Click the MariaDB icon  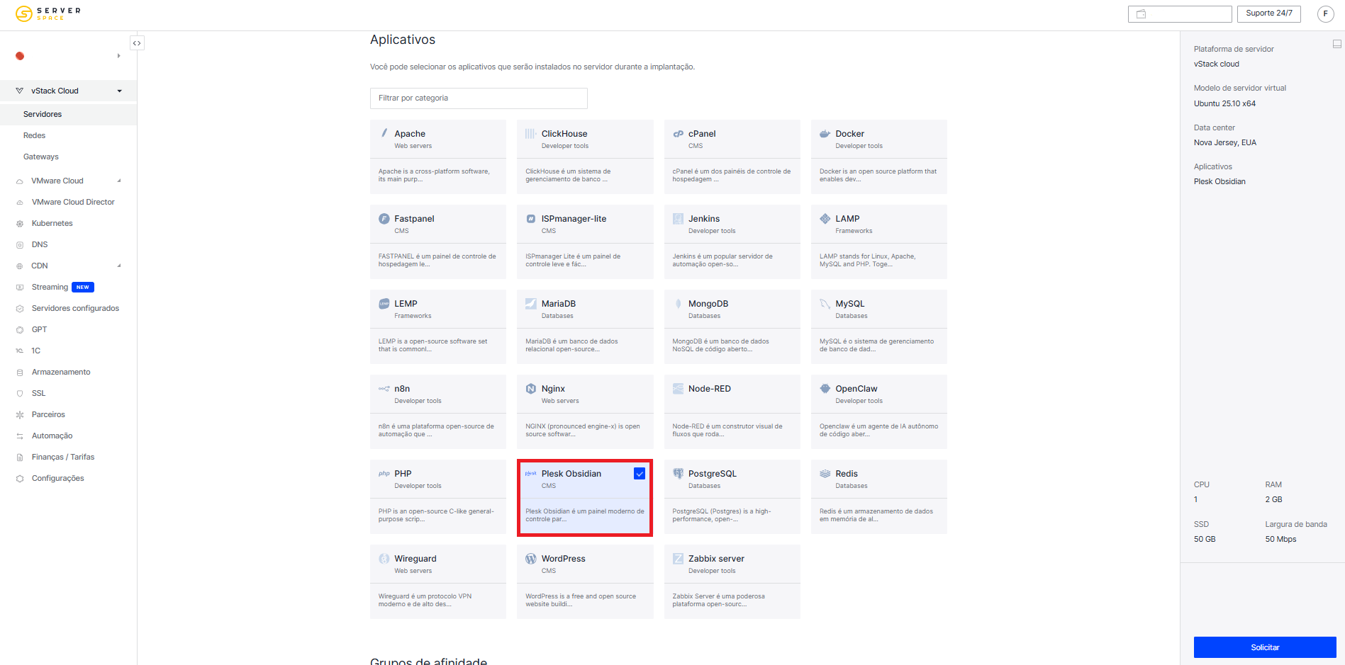click(530, 304)
